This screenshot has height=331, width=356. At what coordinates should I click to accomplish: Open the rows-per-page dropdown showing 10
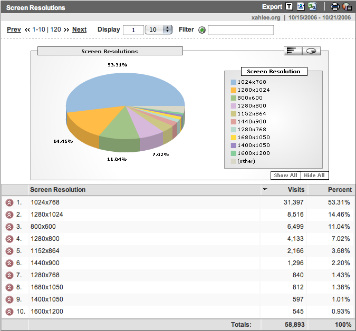(159, 30)
